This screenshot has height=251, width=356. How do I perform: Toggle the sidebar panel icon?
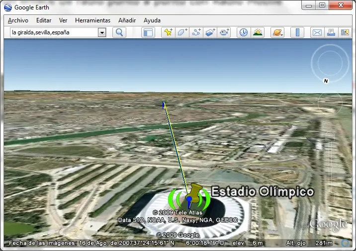[x=148, y=32]
